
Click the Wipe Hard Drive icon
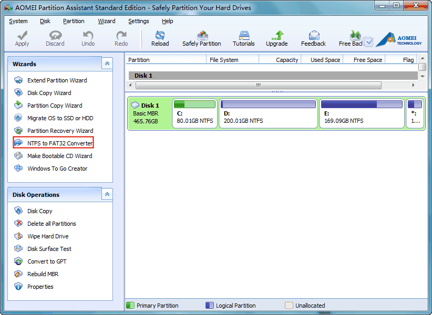click(x=18, y=236)
